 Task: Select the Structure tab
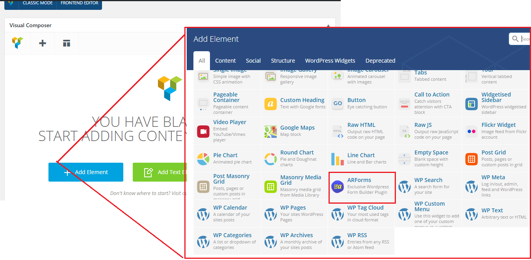click(283, 61)
